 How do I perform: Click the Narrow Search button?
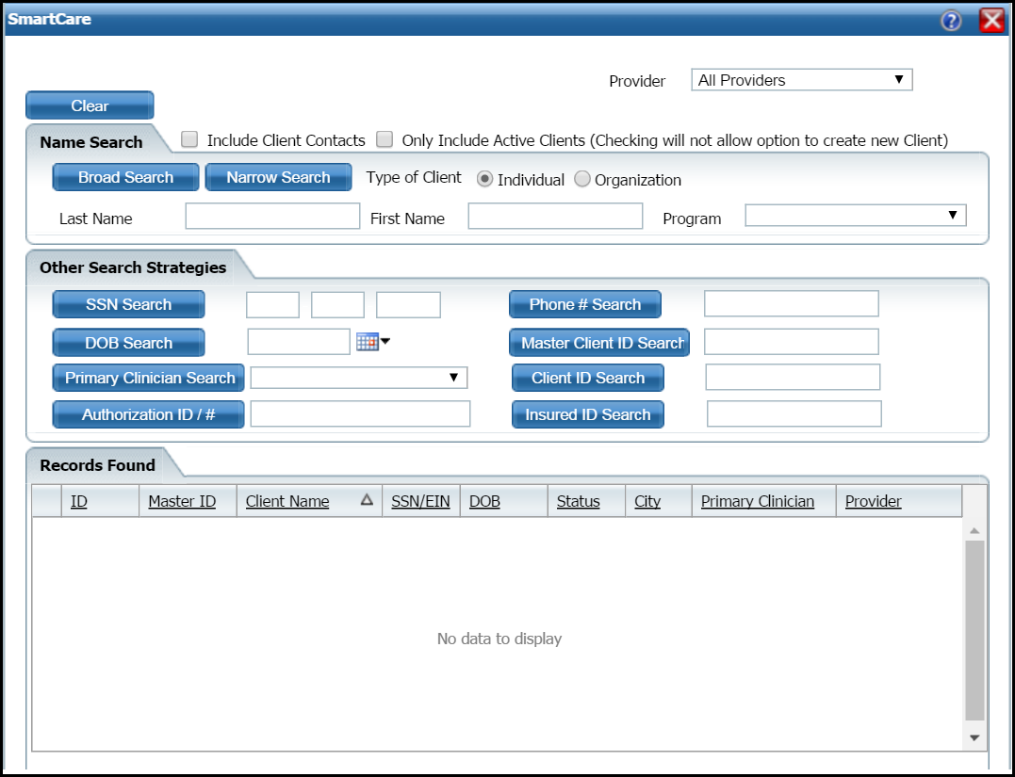(278, 177)
